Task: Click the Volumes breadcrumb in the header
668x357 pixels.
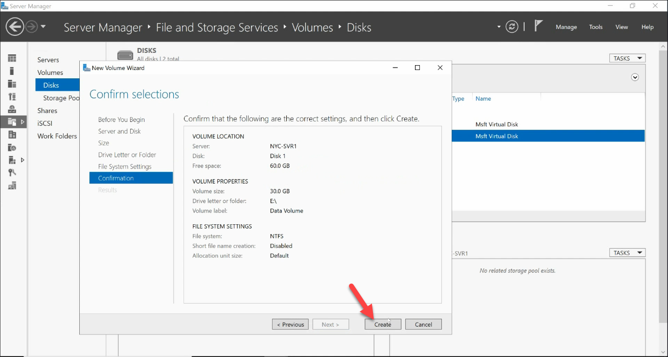Action: (312, 27)
